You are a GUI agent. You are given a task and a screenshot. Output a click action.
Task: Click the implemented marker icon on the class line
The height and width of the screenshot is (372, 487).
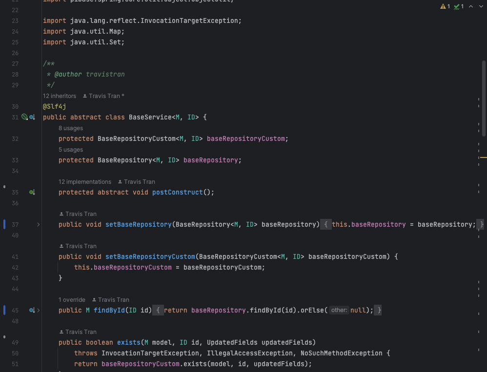click(32, 117)
